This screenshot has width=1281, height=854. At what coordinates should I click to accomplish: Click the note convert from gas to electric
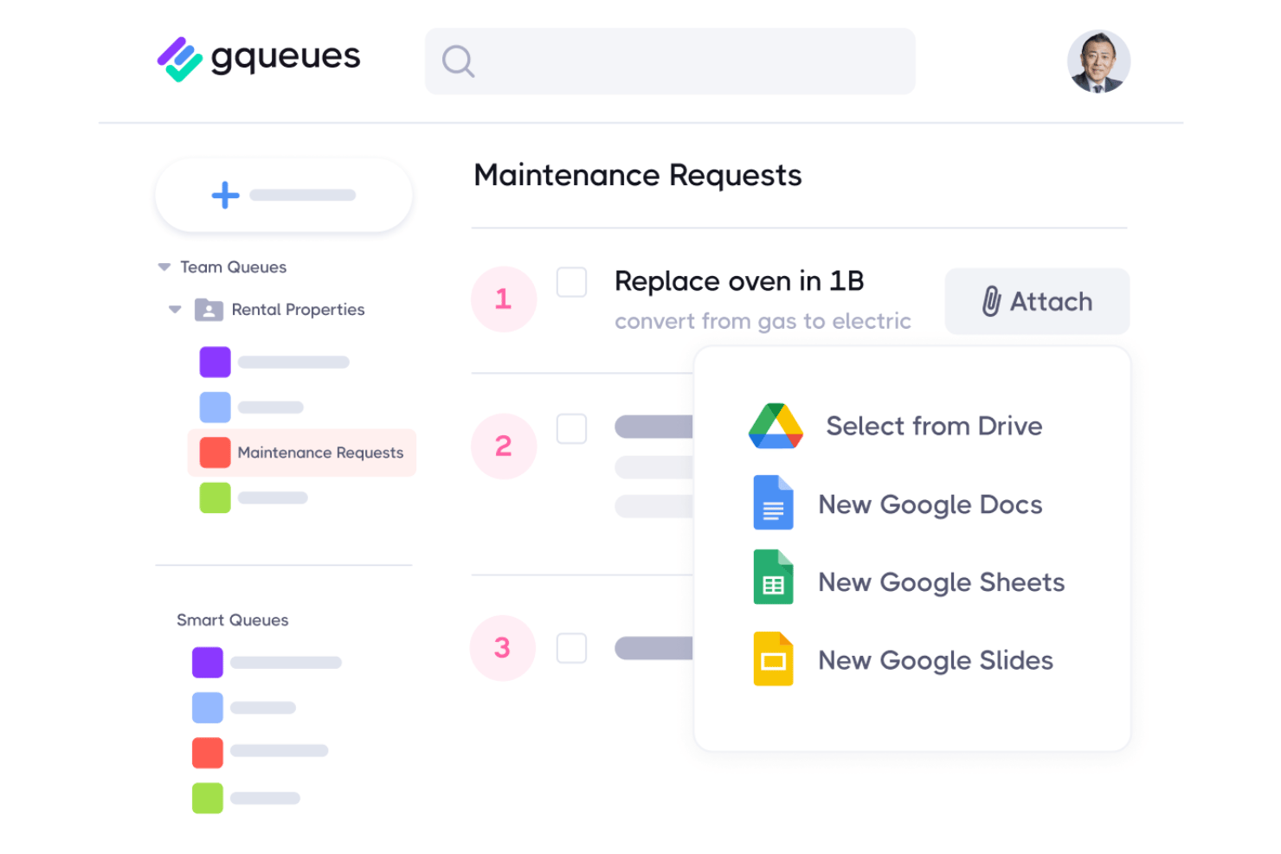[x=763, y=322]
